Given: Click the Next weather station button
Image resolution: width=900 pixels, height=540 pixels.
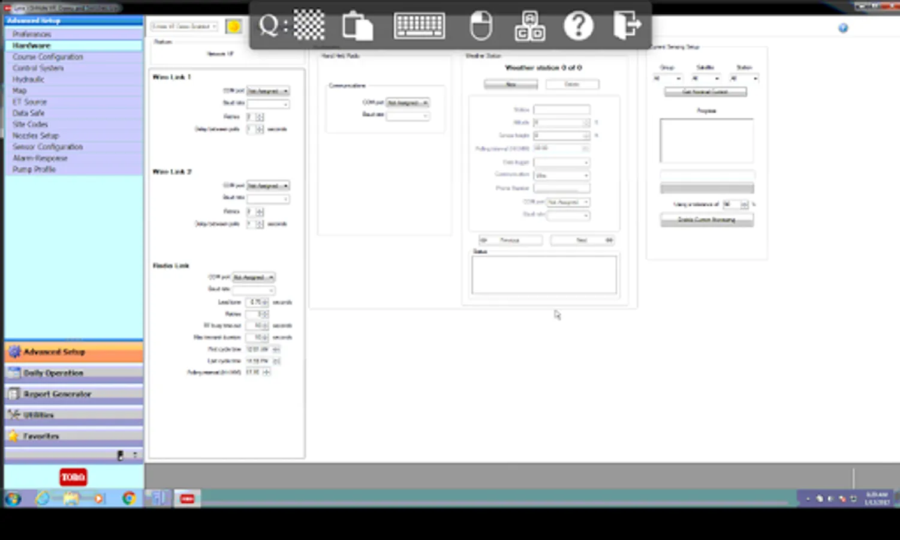Looking at the screenshot, I should (x=582, y=240).
